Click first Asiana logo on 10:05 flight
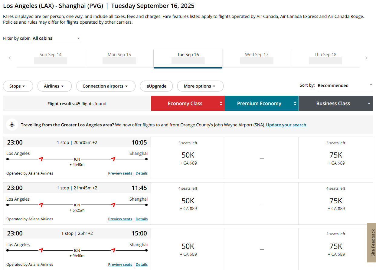 tap(41, 159)
